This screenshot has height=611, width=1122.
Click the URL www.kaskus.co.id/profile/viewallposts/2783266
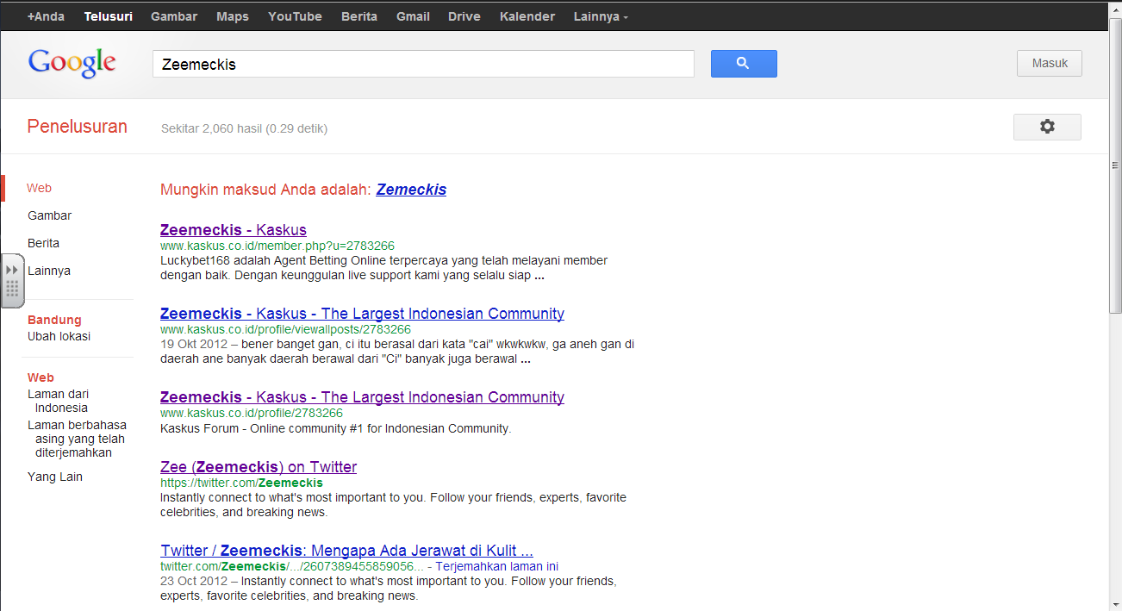[x=285, y=329]
